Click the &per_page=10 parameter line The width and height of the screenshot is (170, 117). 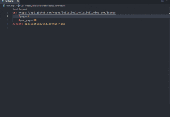tap(28, 20)
